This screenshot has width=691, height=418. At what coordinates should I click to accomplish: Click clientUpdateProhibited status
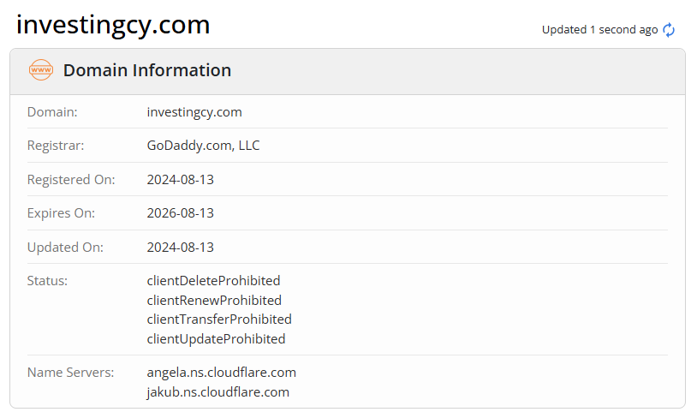coord(216,339)
